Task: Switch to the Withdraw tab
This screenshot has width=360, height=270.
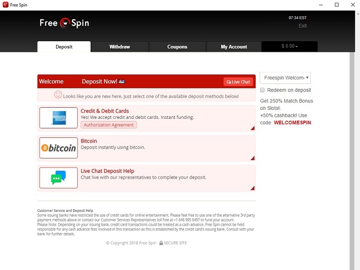Action: tap(120, 46)
